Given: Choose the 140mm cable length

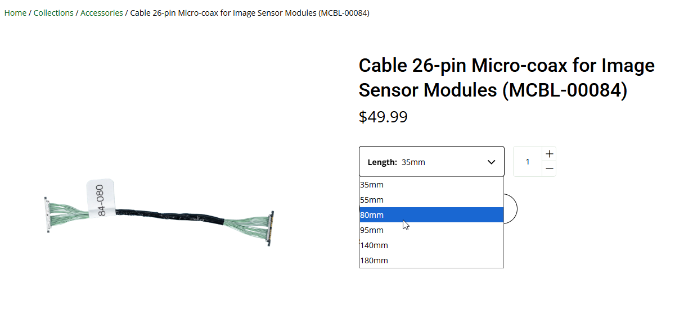Looking at the screenshot, I should click(374, 245).
